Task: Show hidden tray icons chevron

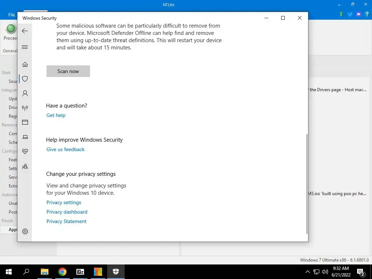Action: click(x=307, y=272)
